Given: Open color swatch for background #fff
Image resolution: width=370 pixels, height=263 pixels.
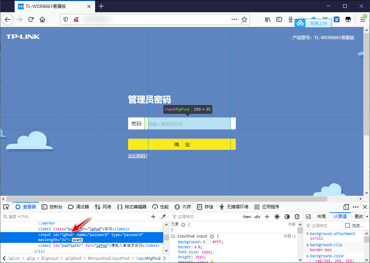Looking at the screenshot, I should pos(209,242).
